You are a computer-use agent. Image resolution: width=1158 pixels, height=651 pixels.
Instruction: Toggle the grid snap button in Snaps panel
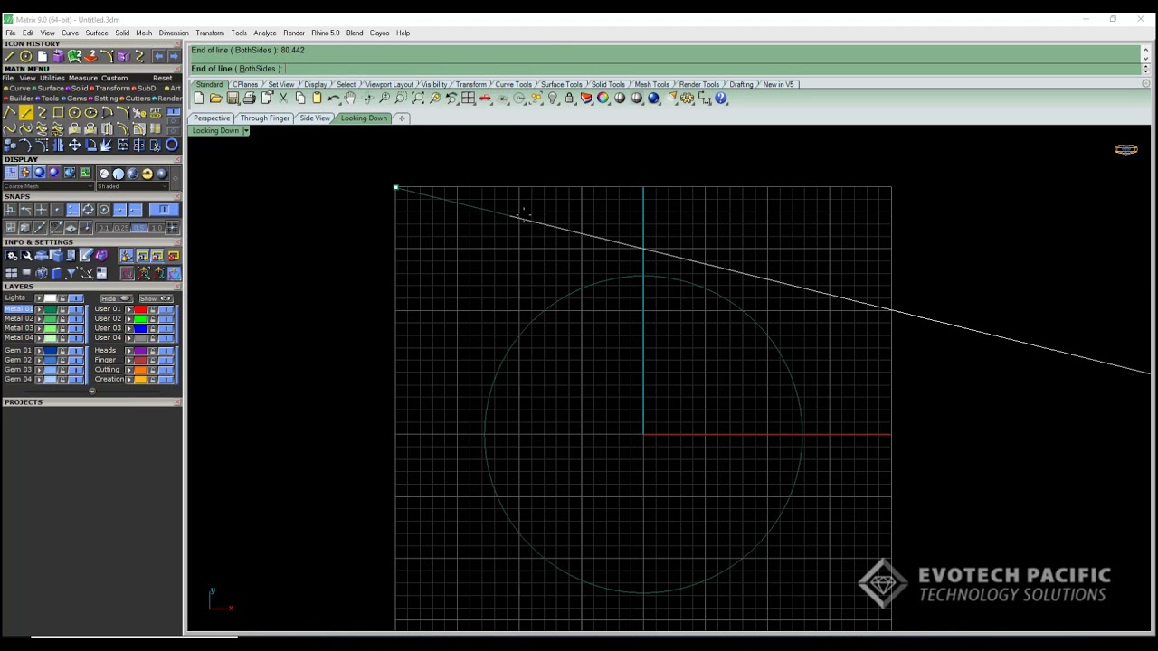172,227
